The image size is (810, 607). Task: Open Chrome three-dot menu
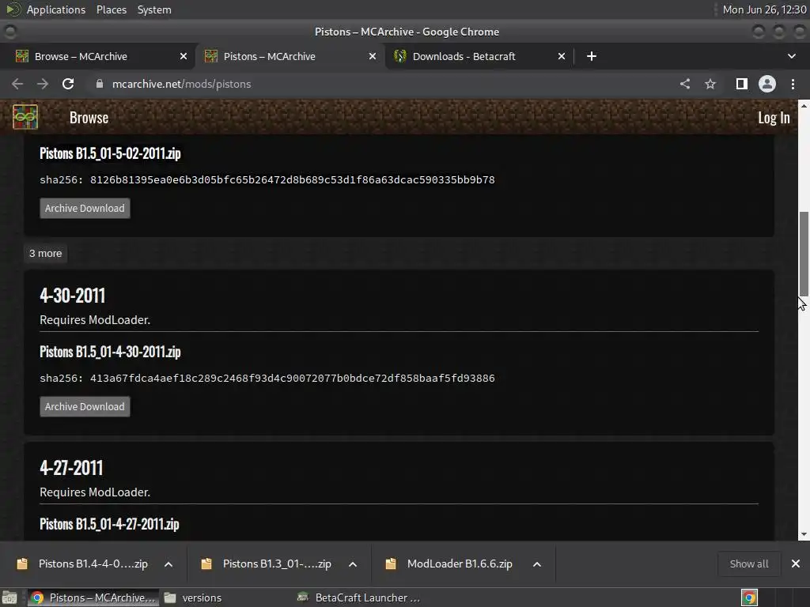coord(793,84)
